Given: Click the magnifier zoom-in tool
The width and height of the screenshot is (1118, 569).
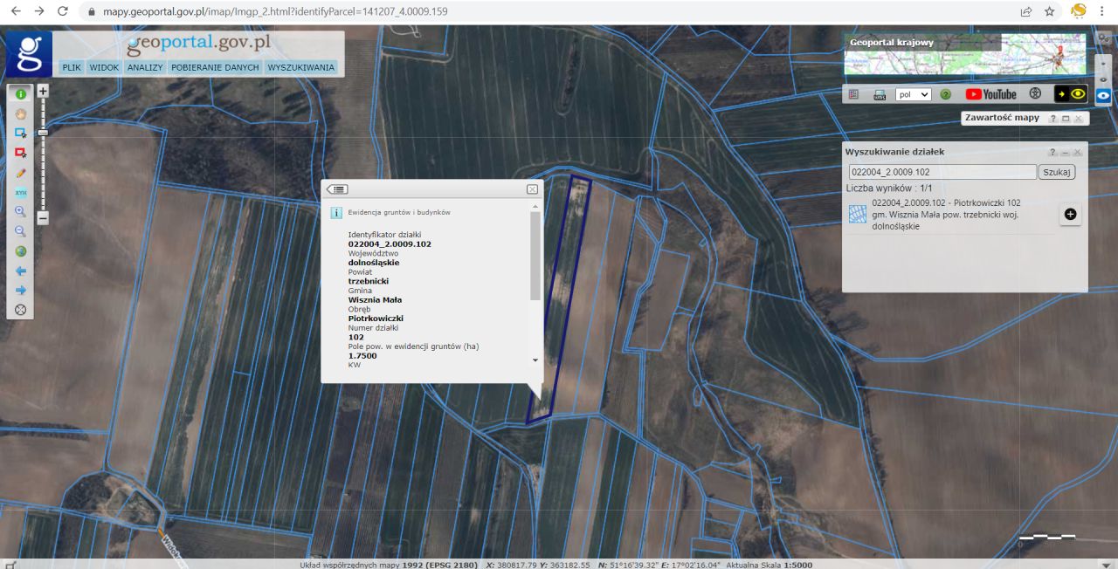Looking at the screenshot, I should 20,211.
